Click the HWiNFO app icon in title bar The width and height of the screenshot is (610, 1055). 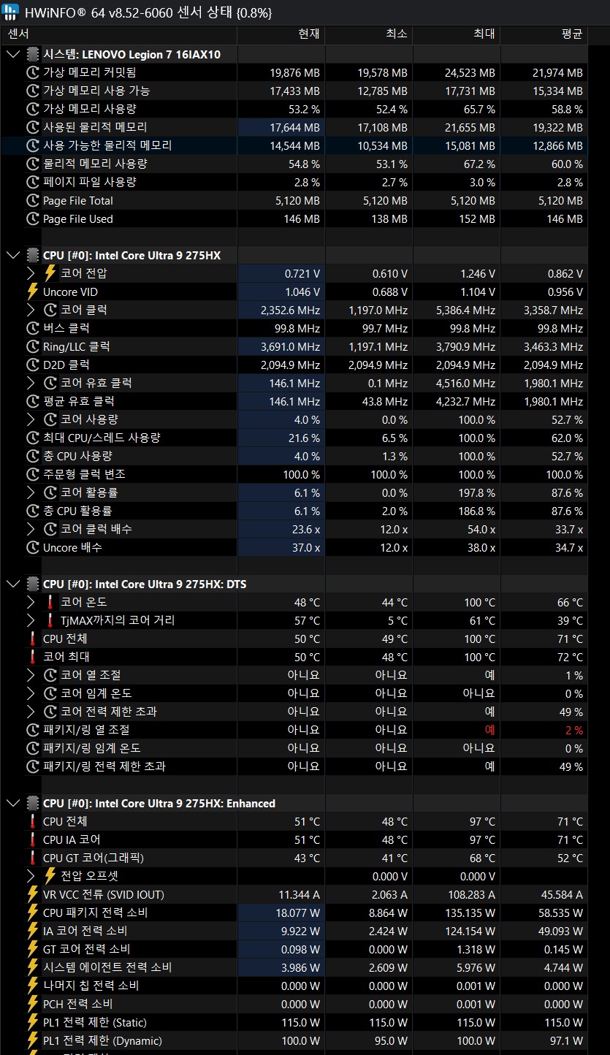(x=11, y=12)
